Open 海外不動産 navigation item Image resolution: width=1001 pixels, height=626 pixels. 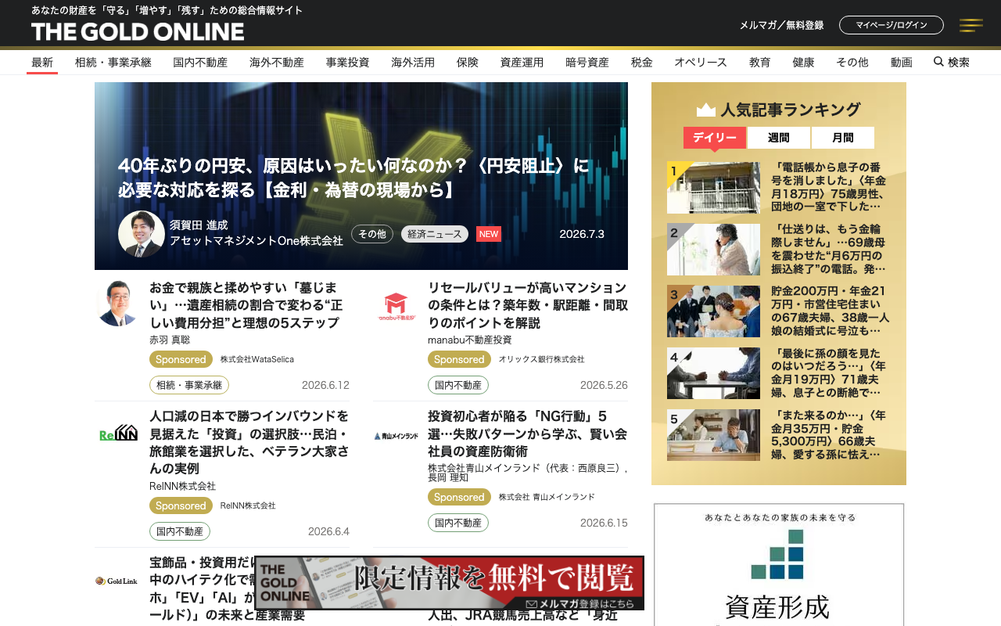tap(277, 63)
